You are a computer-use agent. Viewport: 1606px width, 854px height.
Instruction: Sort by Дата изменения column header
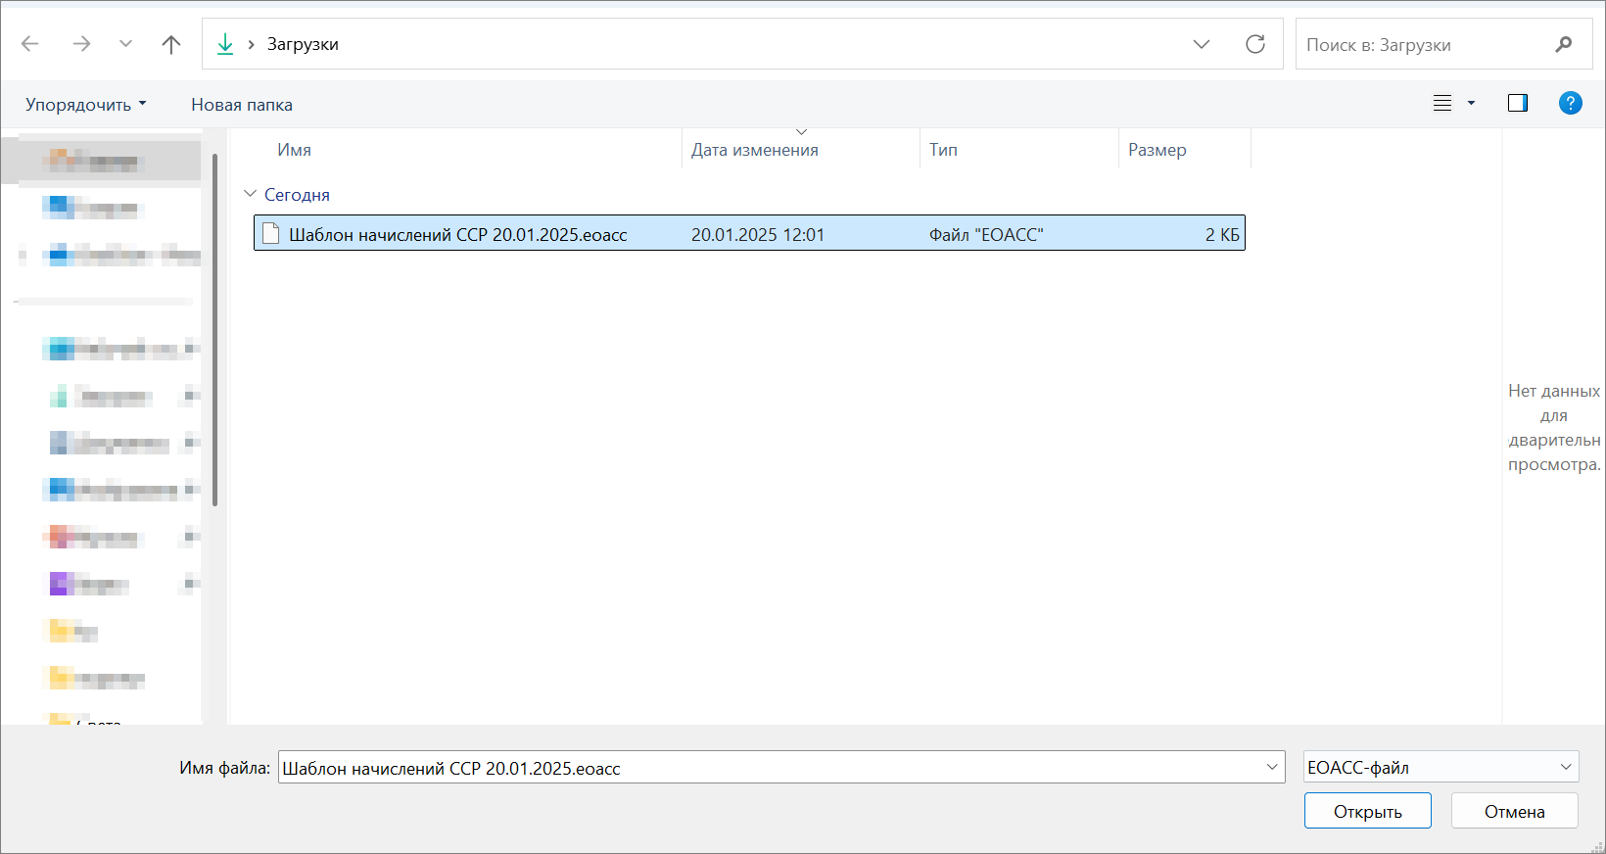point(754,150)
